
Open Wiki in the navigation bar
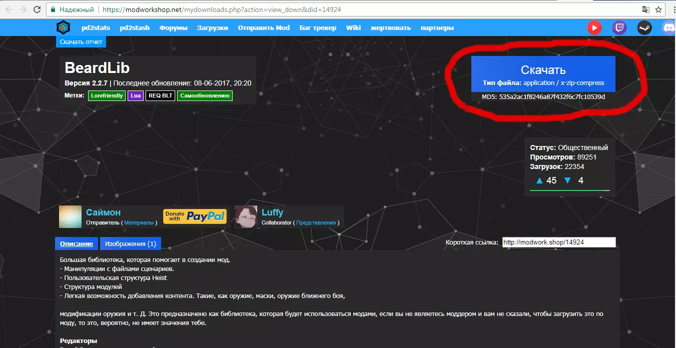click(x=353, y=27)
